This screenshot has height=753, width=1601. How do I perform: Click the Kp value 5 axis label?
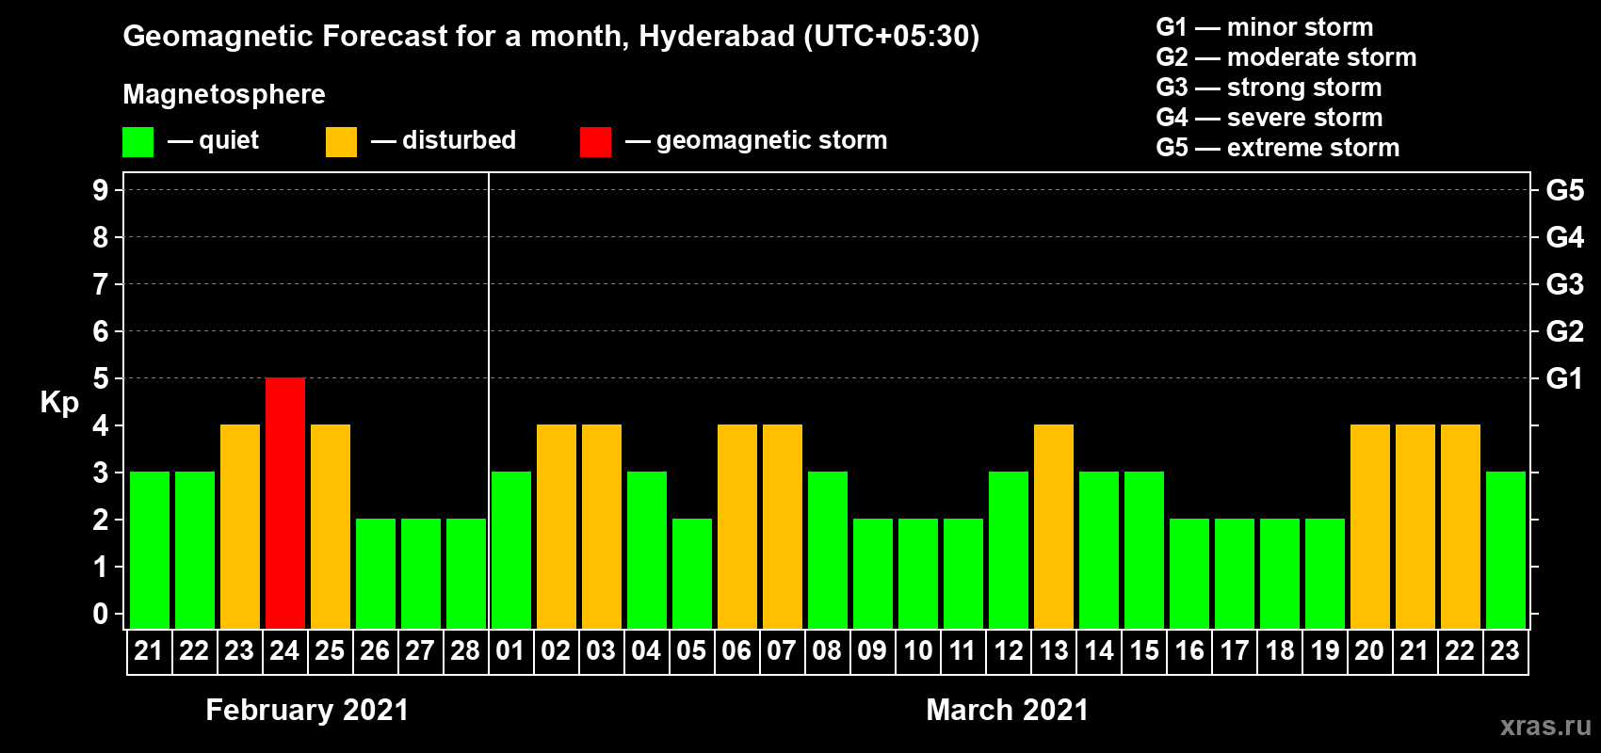(x=101, y=378)
